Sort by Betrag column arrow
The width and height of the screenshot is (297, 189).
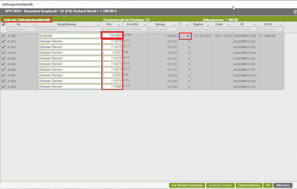click(x=174, y=25)
